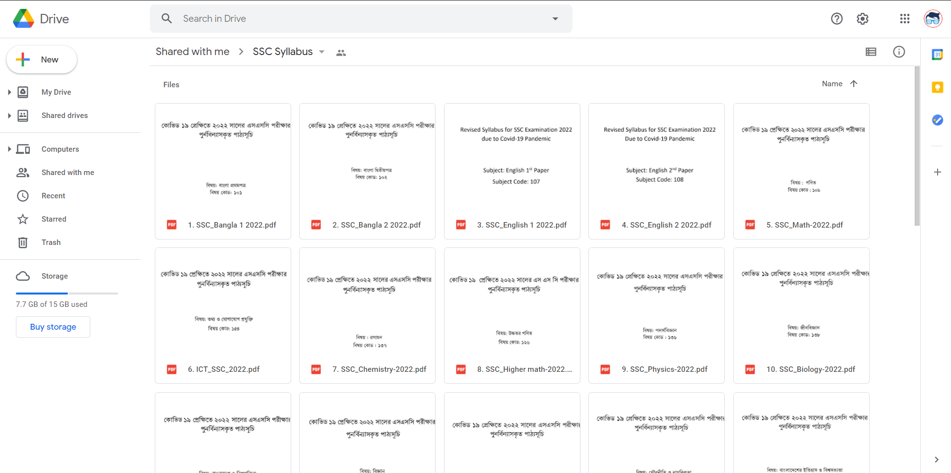Click the New button
This screenshot has width=951, height=473.
pos(42,59)
